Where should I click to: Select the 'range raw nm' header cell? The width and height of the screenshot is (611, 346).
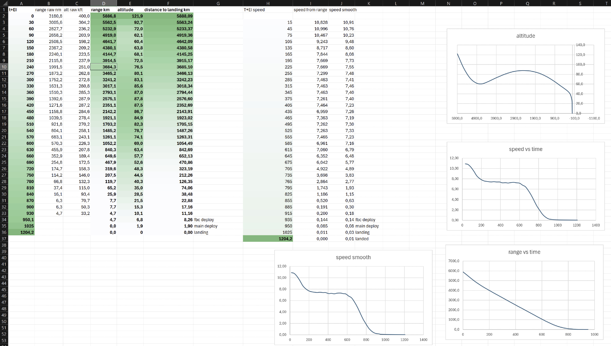click(48, 10)
